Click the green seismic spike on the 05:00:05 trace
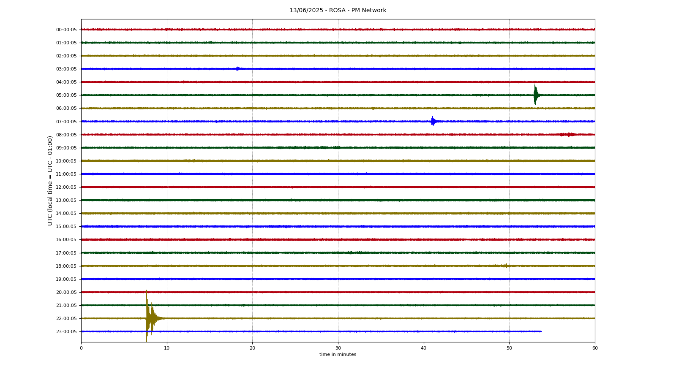This screenshot has width=676, height=380. coord(536,95)
